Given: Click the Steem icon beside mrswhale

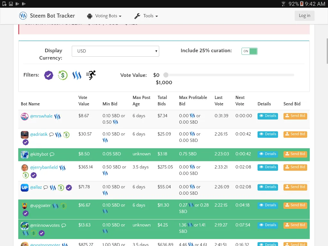Looking at the screenshot, I should click(57, 117).
